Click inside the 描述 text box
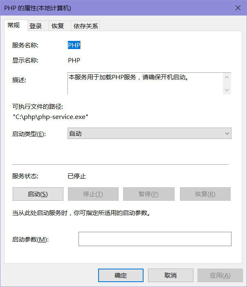This screenshot has height=287, width=247. tap(145, 83)
